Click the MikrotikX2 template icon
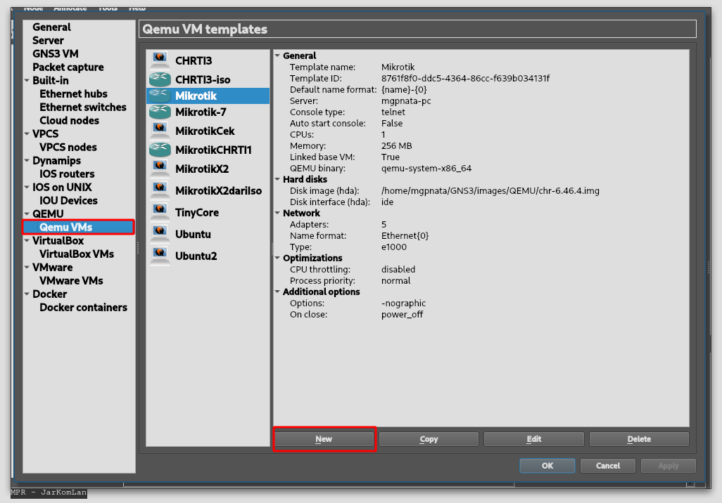The image size is (722, 503). (x=160, y=169)
